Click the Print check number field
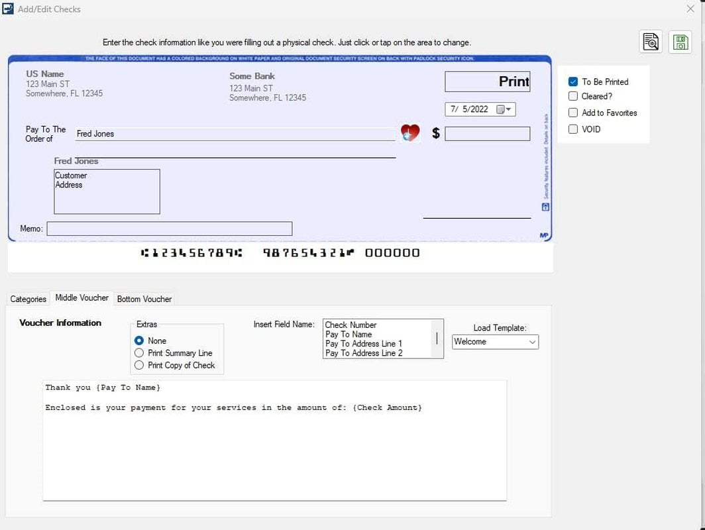705x530 pixels. (488, 81)
